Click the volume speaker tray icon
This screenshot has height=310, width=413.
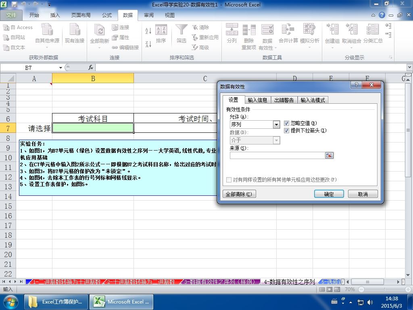[x=370, y=302]
